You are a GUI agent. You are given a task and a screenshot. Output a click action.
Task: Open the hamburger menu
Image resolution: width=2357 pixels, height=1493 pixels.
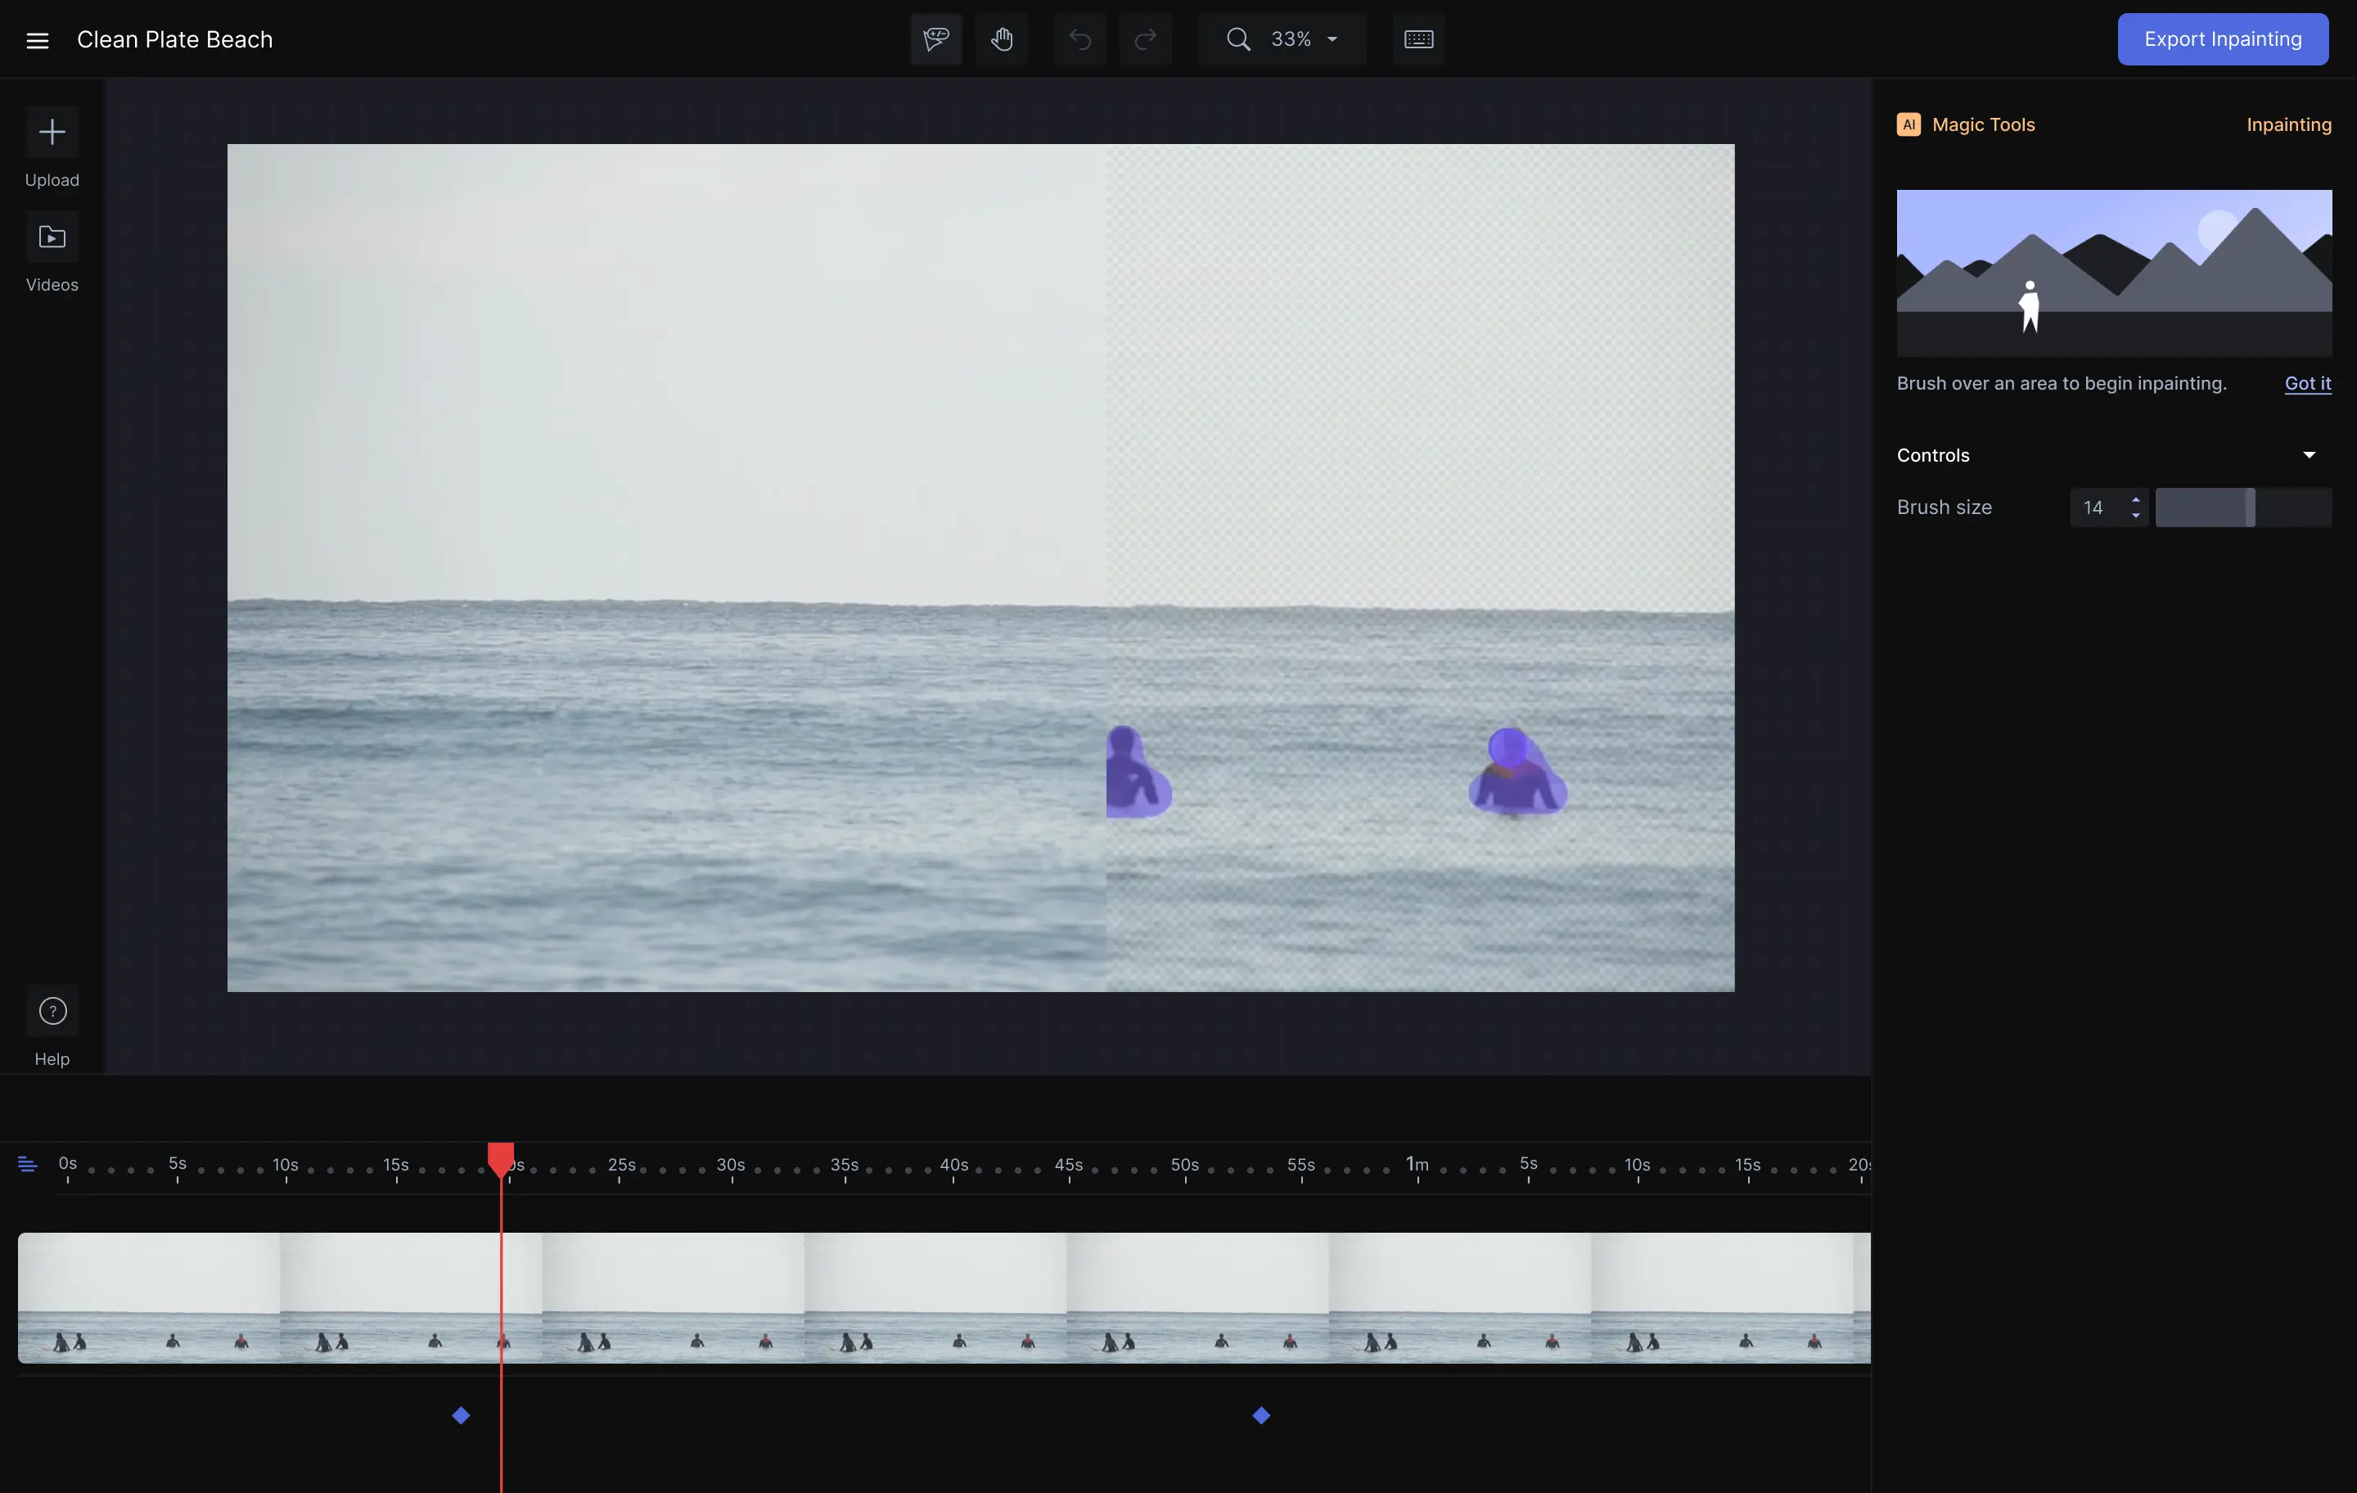[x=37, y=40]
